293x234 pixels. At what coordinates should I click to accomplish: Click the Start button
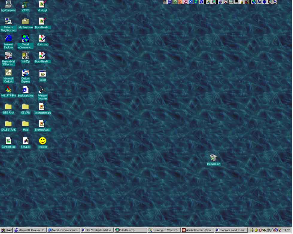(7, 230)
